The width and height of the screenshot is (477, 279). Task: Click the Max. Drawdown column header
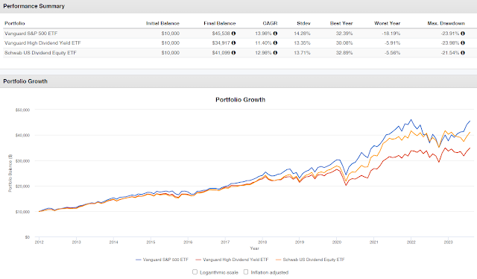point(446,23)
